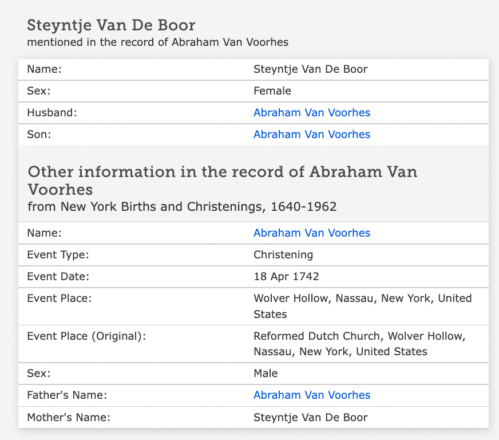
Task: Click the Steyntje Van De Boor page heading
Action: tap(112, 26)
